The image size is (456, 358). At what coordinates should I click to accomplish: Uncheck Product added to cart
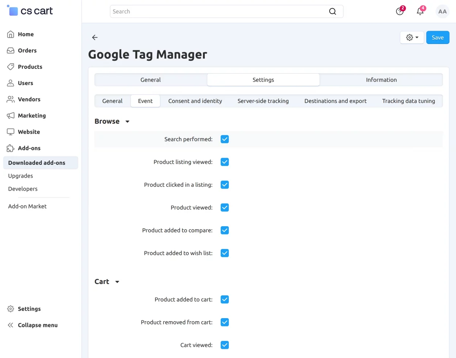(x=225, y=300)
